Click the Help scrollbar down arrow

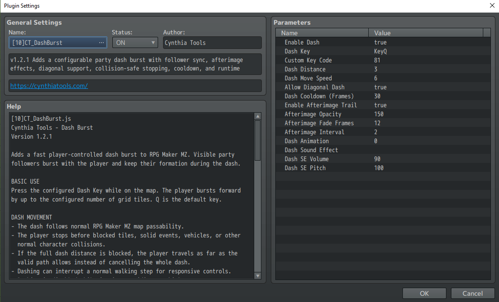pyautogui.click(x=258, y=276)
